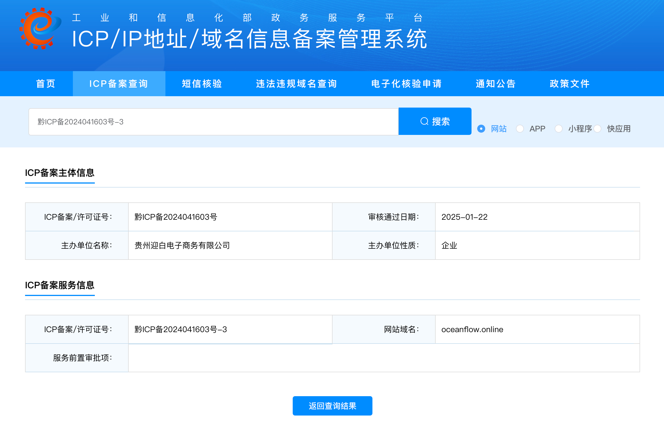Viewport: 664px width, 440px height.
Task: Click the ICP备案主体信息 section heading
Action: click(x=60, y=173)
